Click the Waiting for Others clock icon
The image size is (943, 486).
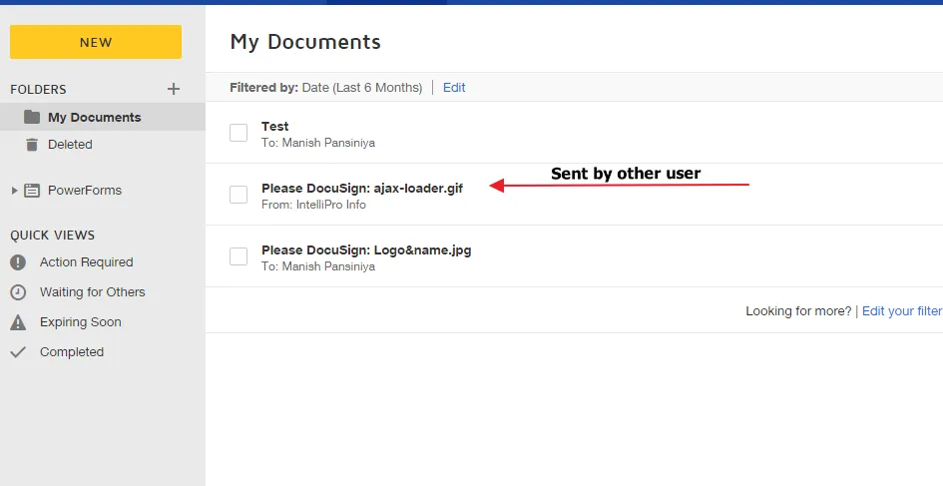(x=18, y=292)
